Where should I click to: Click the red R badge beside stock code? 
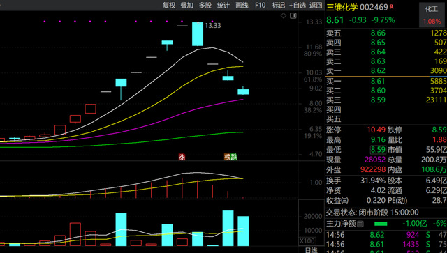coord(391,6)
